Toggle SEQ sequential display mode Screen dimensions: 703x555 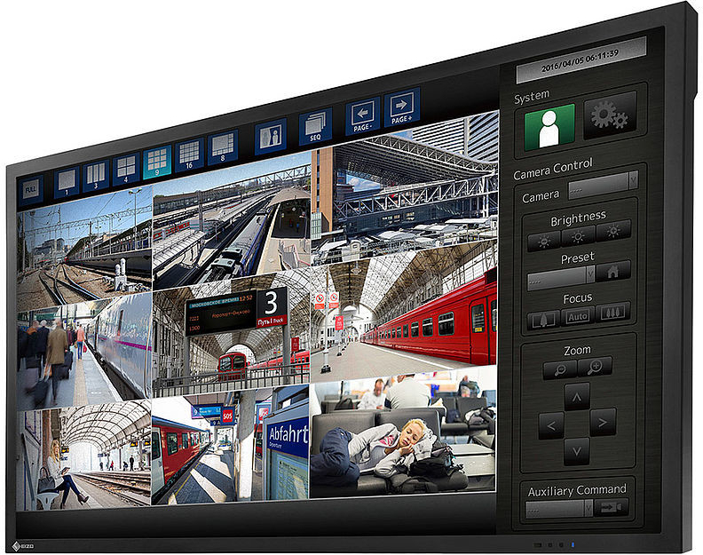[315, 124]
